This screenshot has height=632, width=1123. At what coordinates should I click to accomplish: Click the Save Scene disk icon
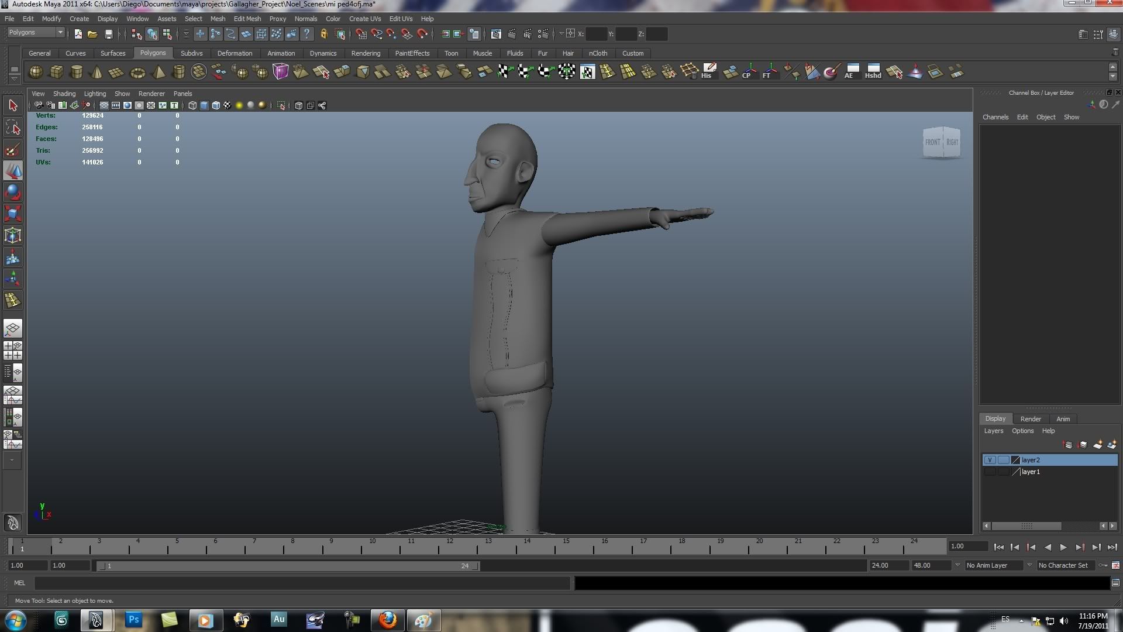click(x=108, y=35)
